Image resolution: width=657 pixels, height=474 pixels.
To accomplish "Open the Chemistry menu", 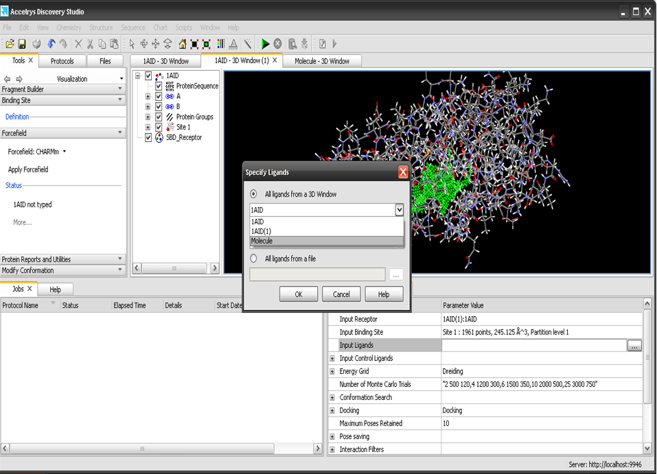I will (69, 27).
